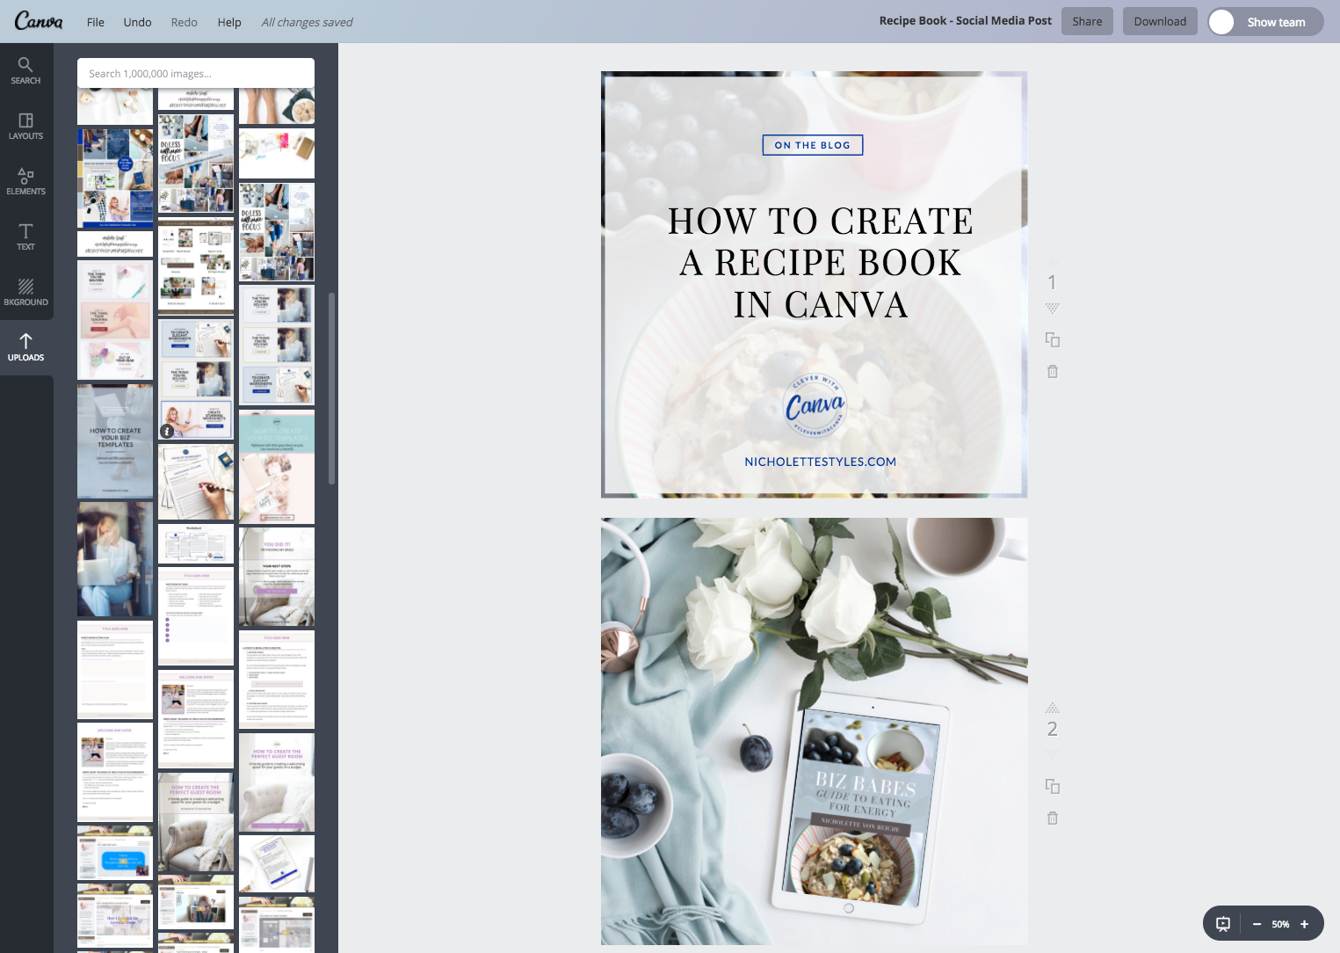1340x953 pixels.
Task: Open the Elements panel
Action: (25, 181)
